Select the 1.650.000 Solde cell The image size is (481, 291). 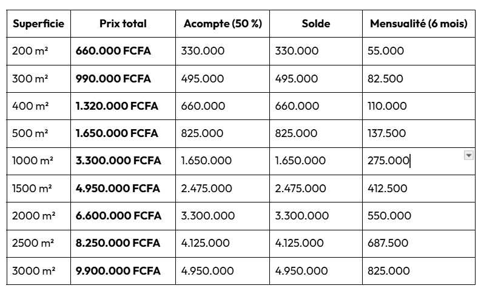[x=316, y=161]
